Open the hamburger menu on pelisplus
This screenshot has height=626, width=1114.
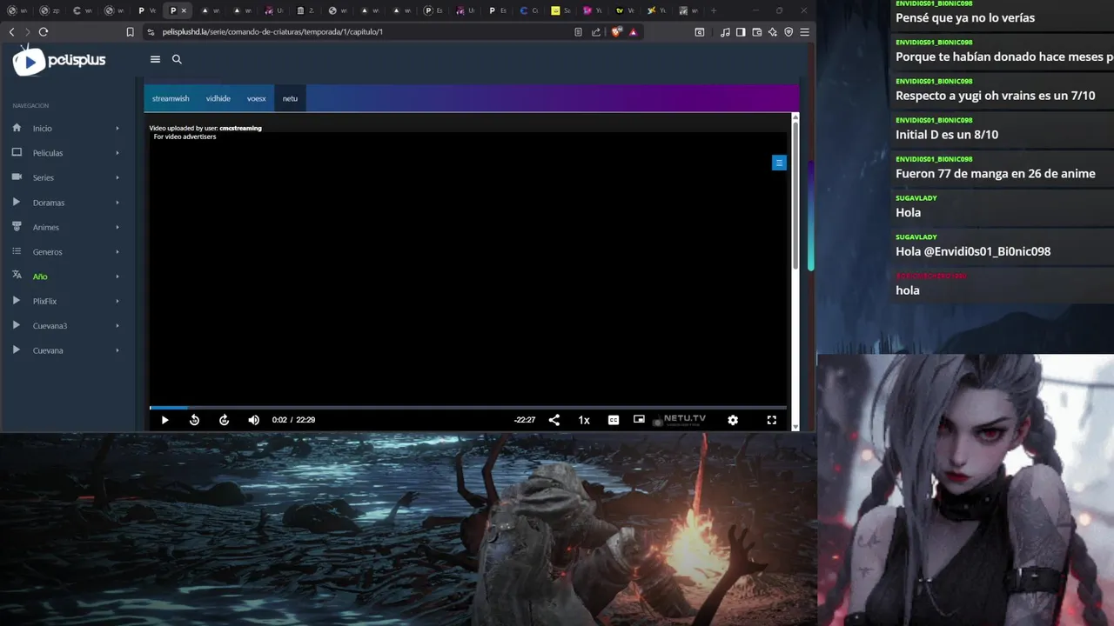click(x=155, y=59)
